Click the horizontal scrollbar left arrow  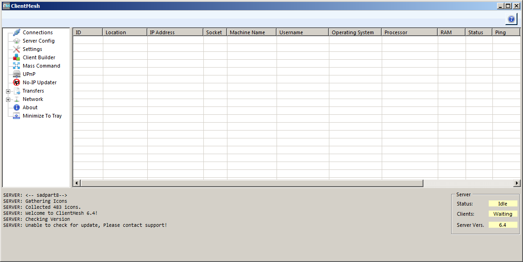[76, 183]
